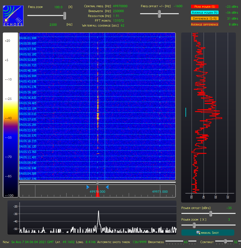Take a Manual Shot
The image size is (241, 248).
click(208, 233)
